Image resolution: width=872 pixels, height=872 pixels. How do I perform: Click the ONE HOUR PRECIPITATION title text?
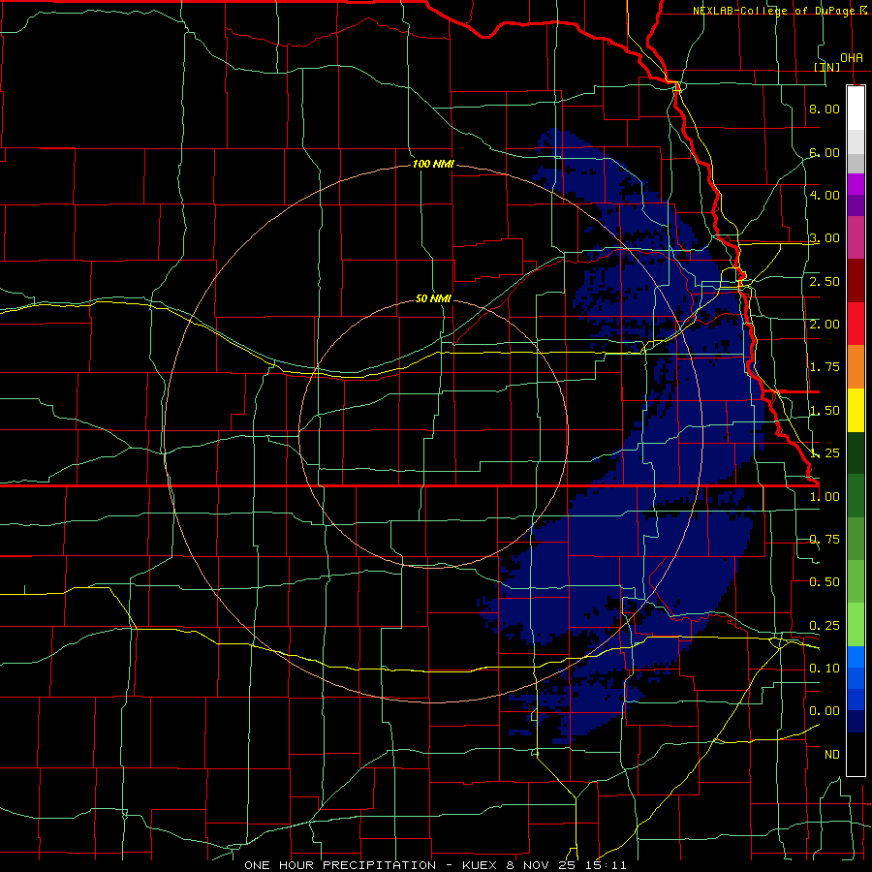pyautogui.click(x=340, y=865)
